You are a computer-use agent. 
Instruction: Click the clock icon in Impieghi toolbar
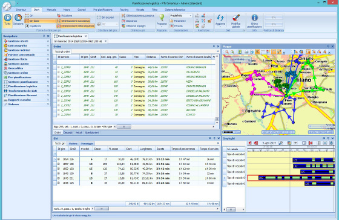[x=304, y=143]
